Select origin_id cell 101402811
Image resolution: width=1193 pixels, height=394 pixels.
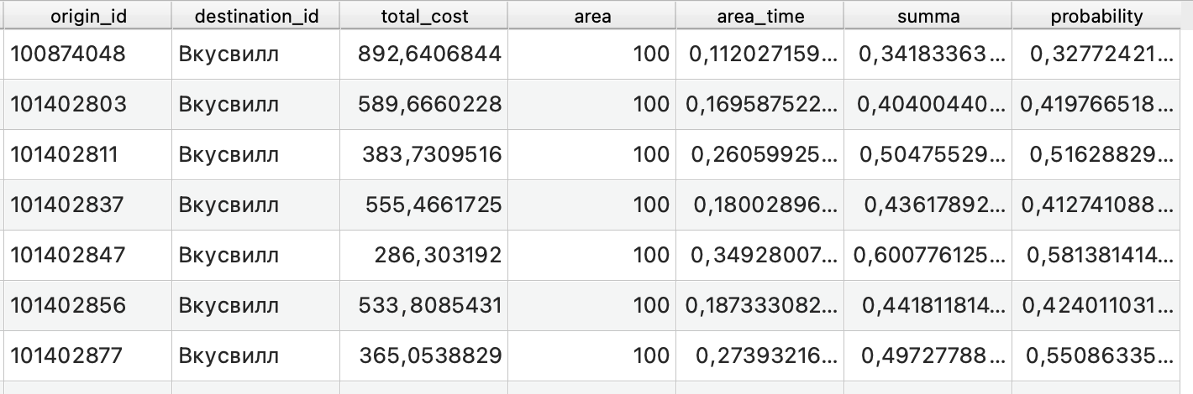(88, 155)
